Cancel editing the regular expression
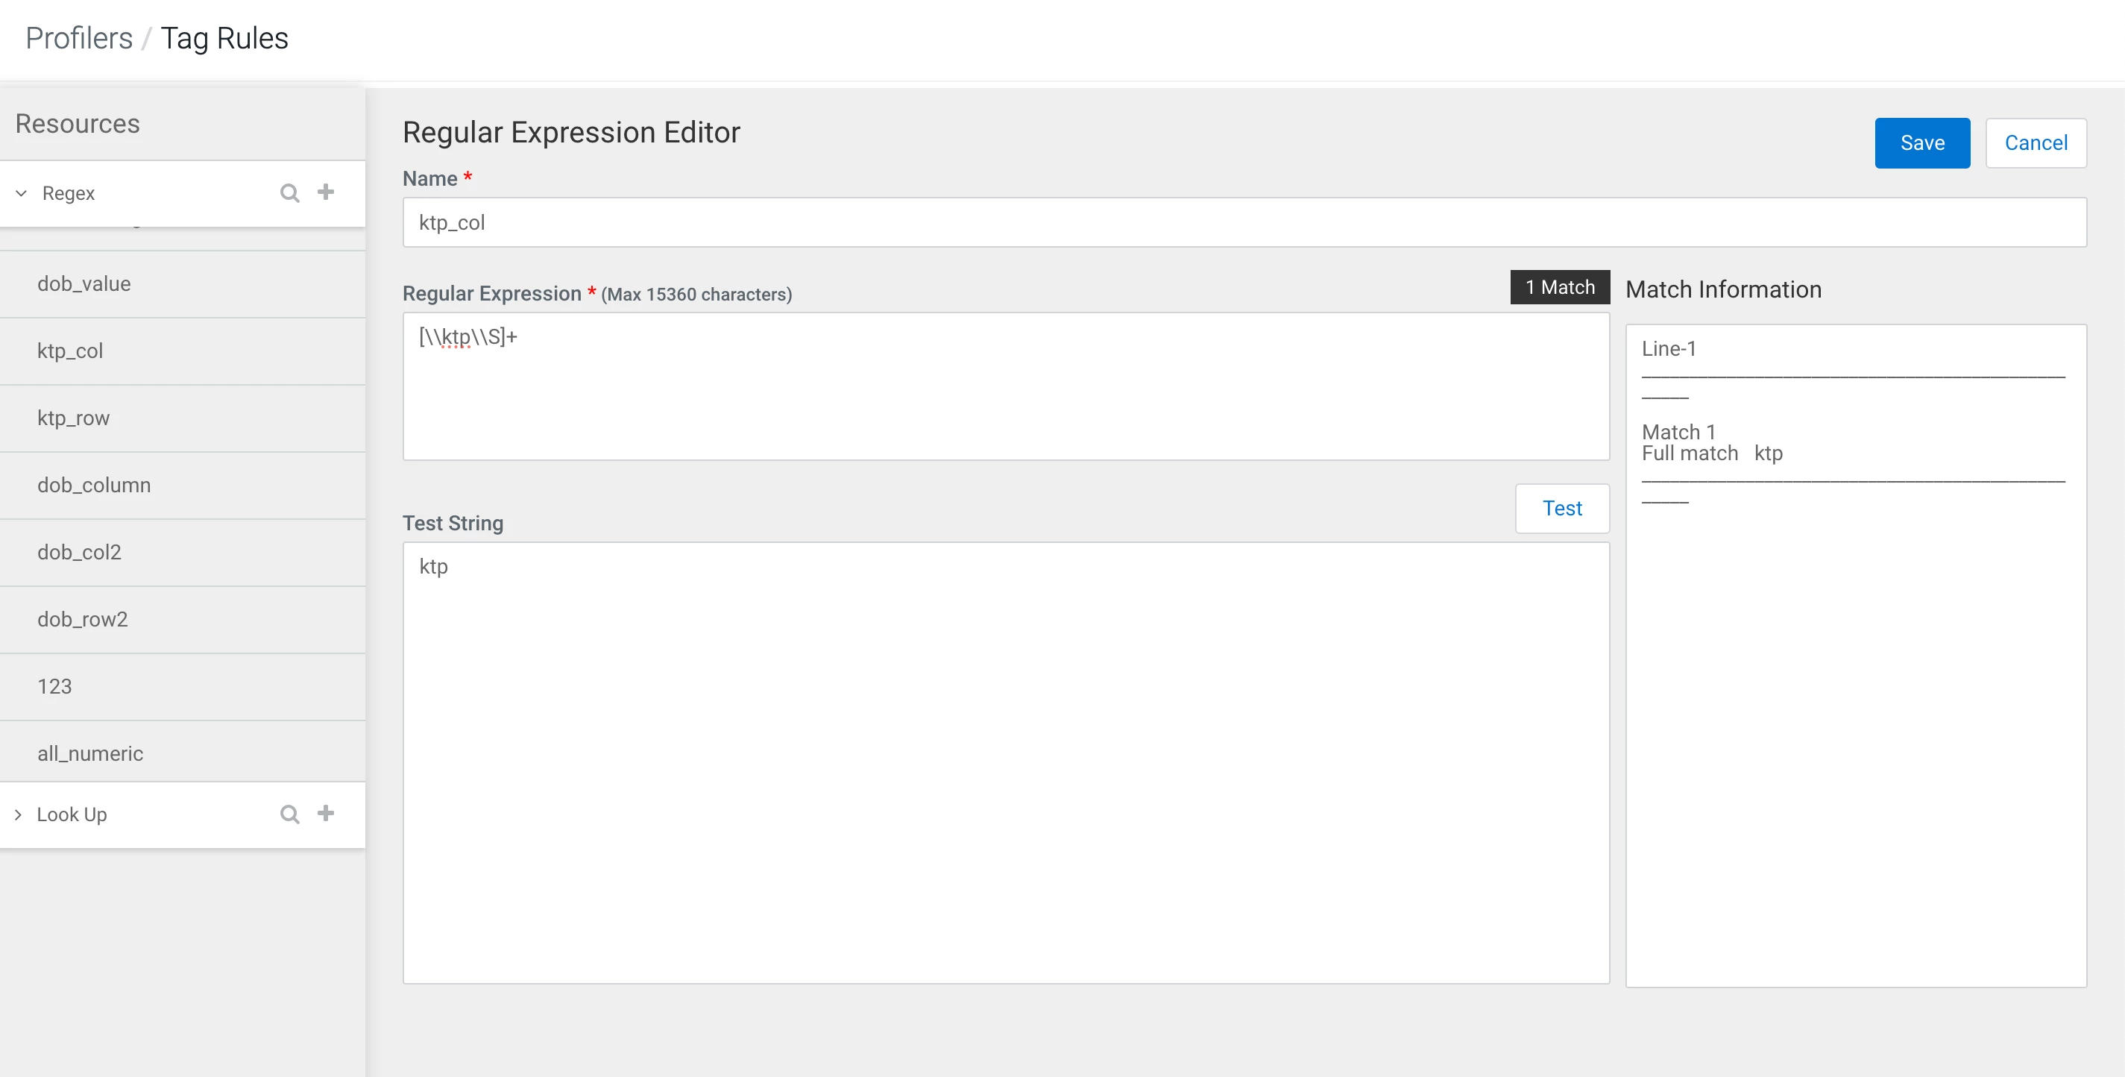This screenshot has width=2125, height=1077. pyautogui.click(x=2035, y=142)
